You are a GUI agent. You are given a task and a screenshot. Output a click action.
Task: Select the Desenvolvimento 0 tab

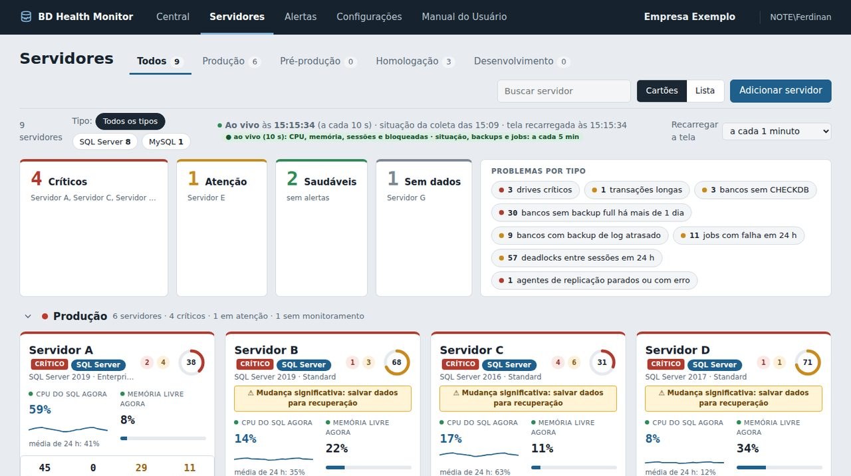pyautogui.click(x=522, y=61)
